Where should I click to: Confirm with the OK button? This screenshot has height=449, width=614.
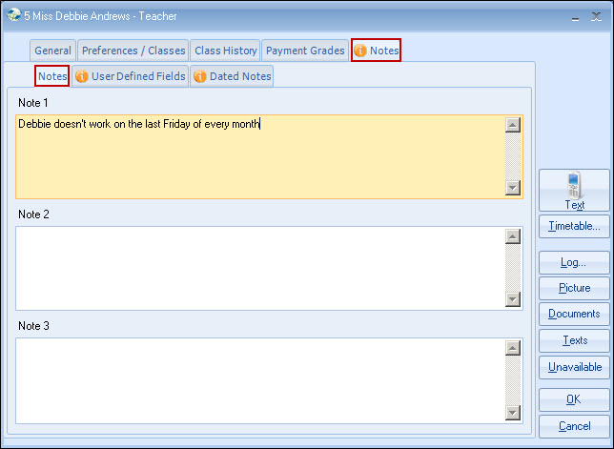574,399
